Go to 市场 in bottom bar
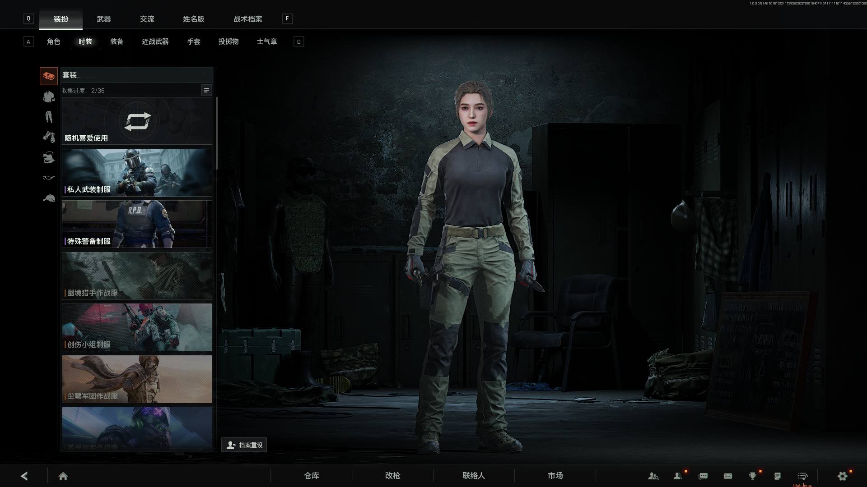 (555, 476)
